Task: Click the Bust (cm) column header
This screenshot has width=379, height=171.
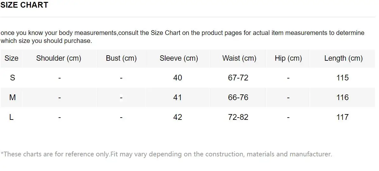Action: tap(121, 58)
